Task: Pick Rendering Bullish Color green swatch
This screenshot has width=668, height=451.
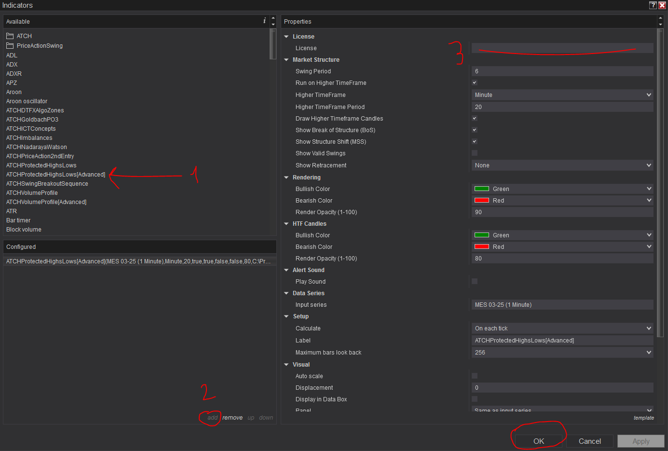Action: (482, 189)
